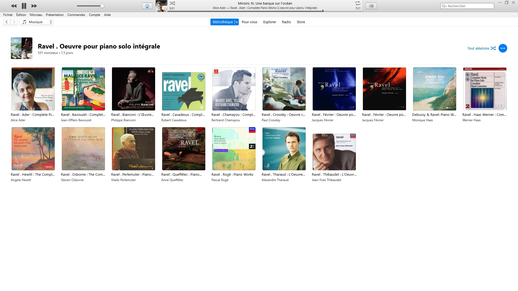The image size is (518, 291).
Task: Open the Steven Osborne album cover
Action: coord(83,149)
